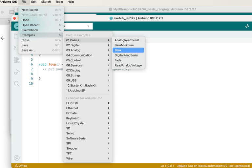Expand the EEPROM library examples
Viewport: 252px width, 168px height.
click(88, 103)
